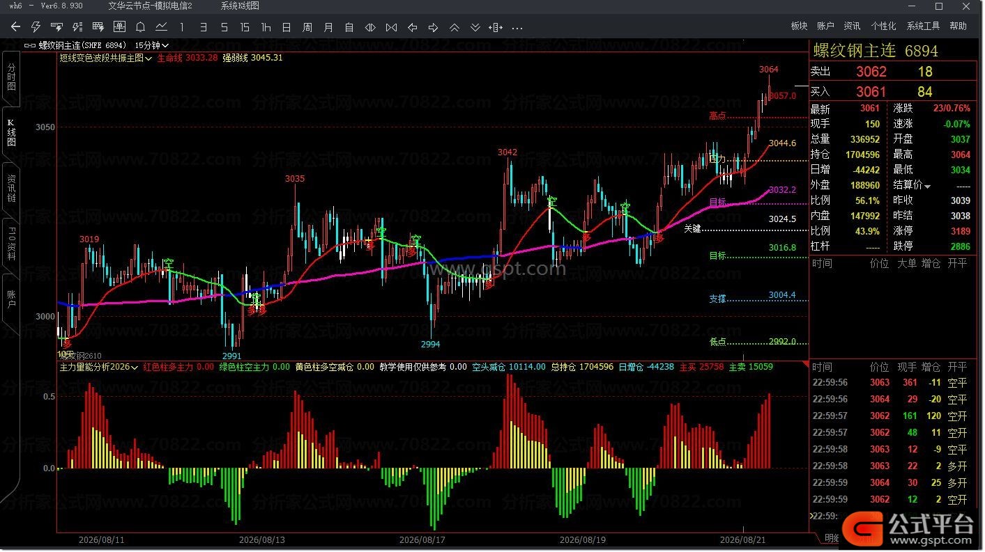
Task: Expand 主力量能分析2026 indicator dropdown
Action: [100, 366]
